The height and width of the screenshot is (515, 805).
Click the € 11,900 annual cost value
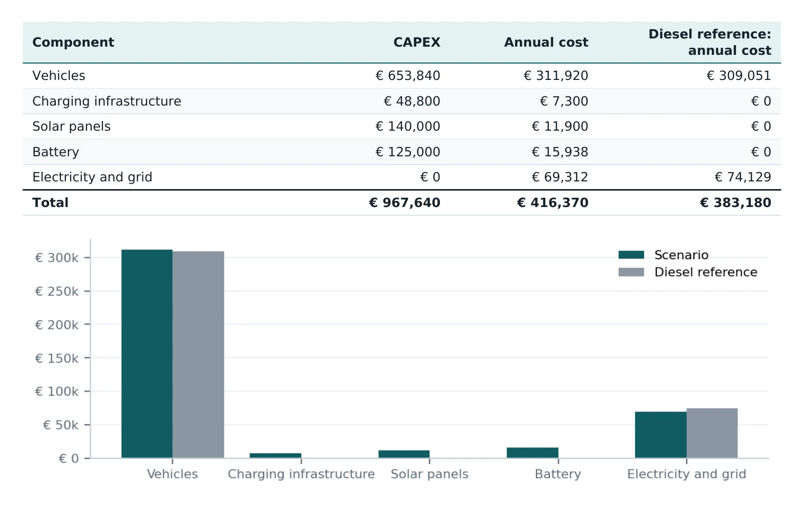click(x=560, y=126)
